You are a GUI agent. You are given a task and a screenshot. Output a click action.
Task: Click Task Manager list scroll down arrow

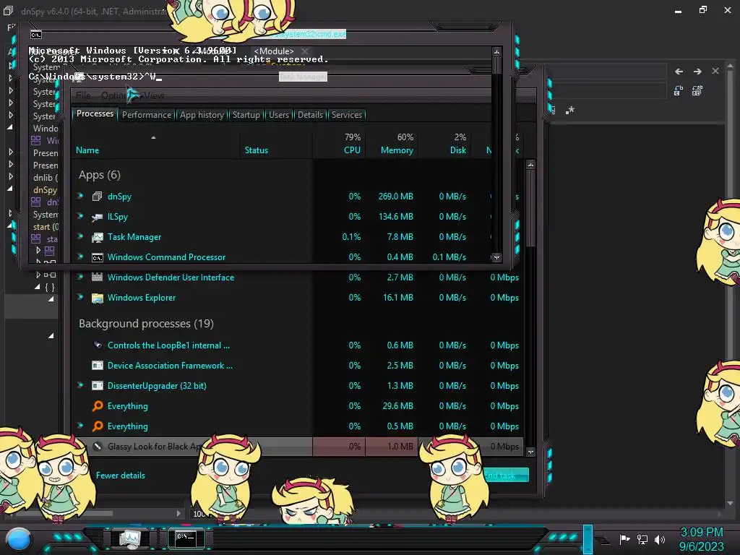pos(530,452)
